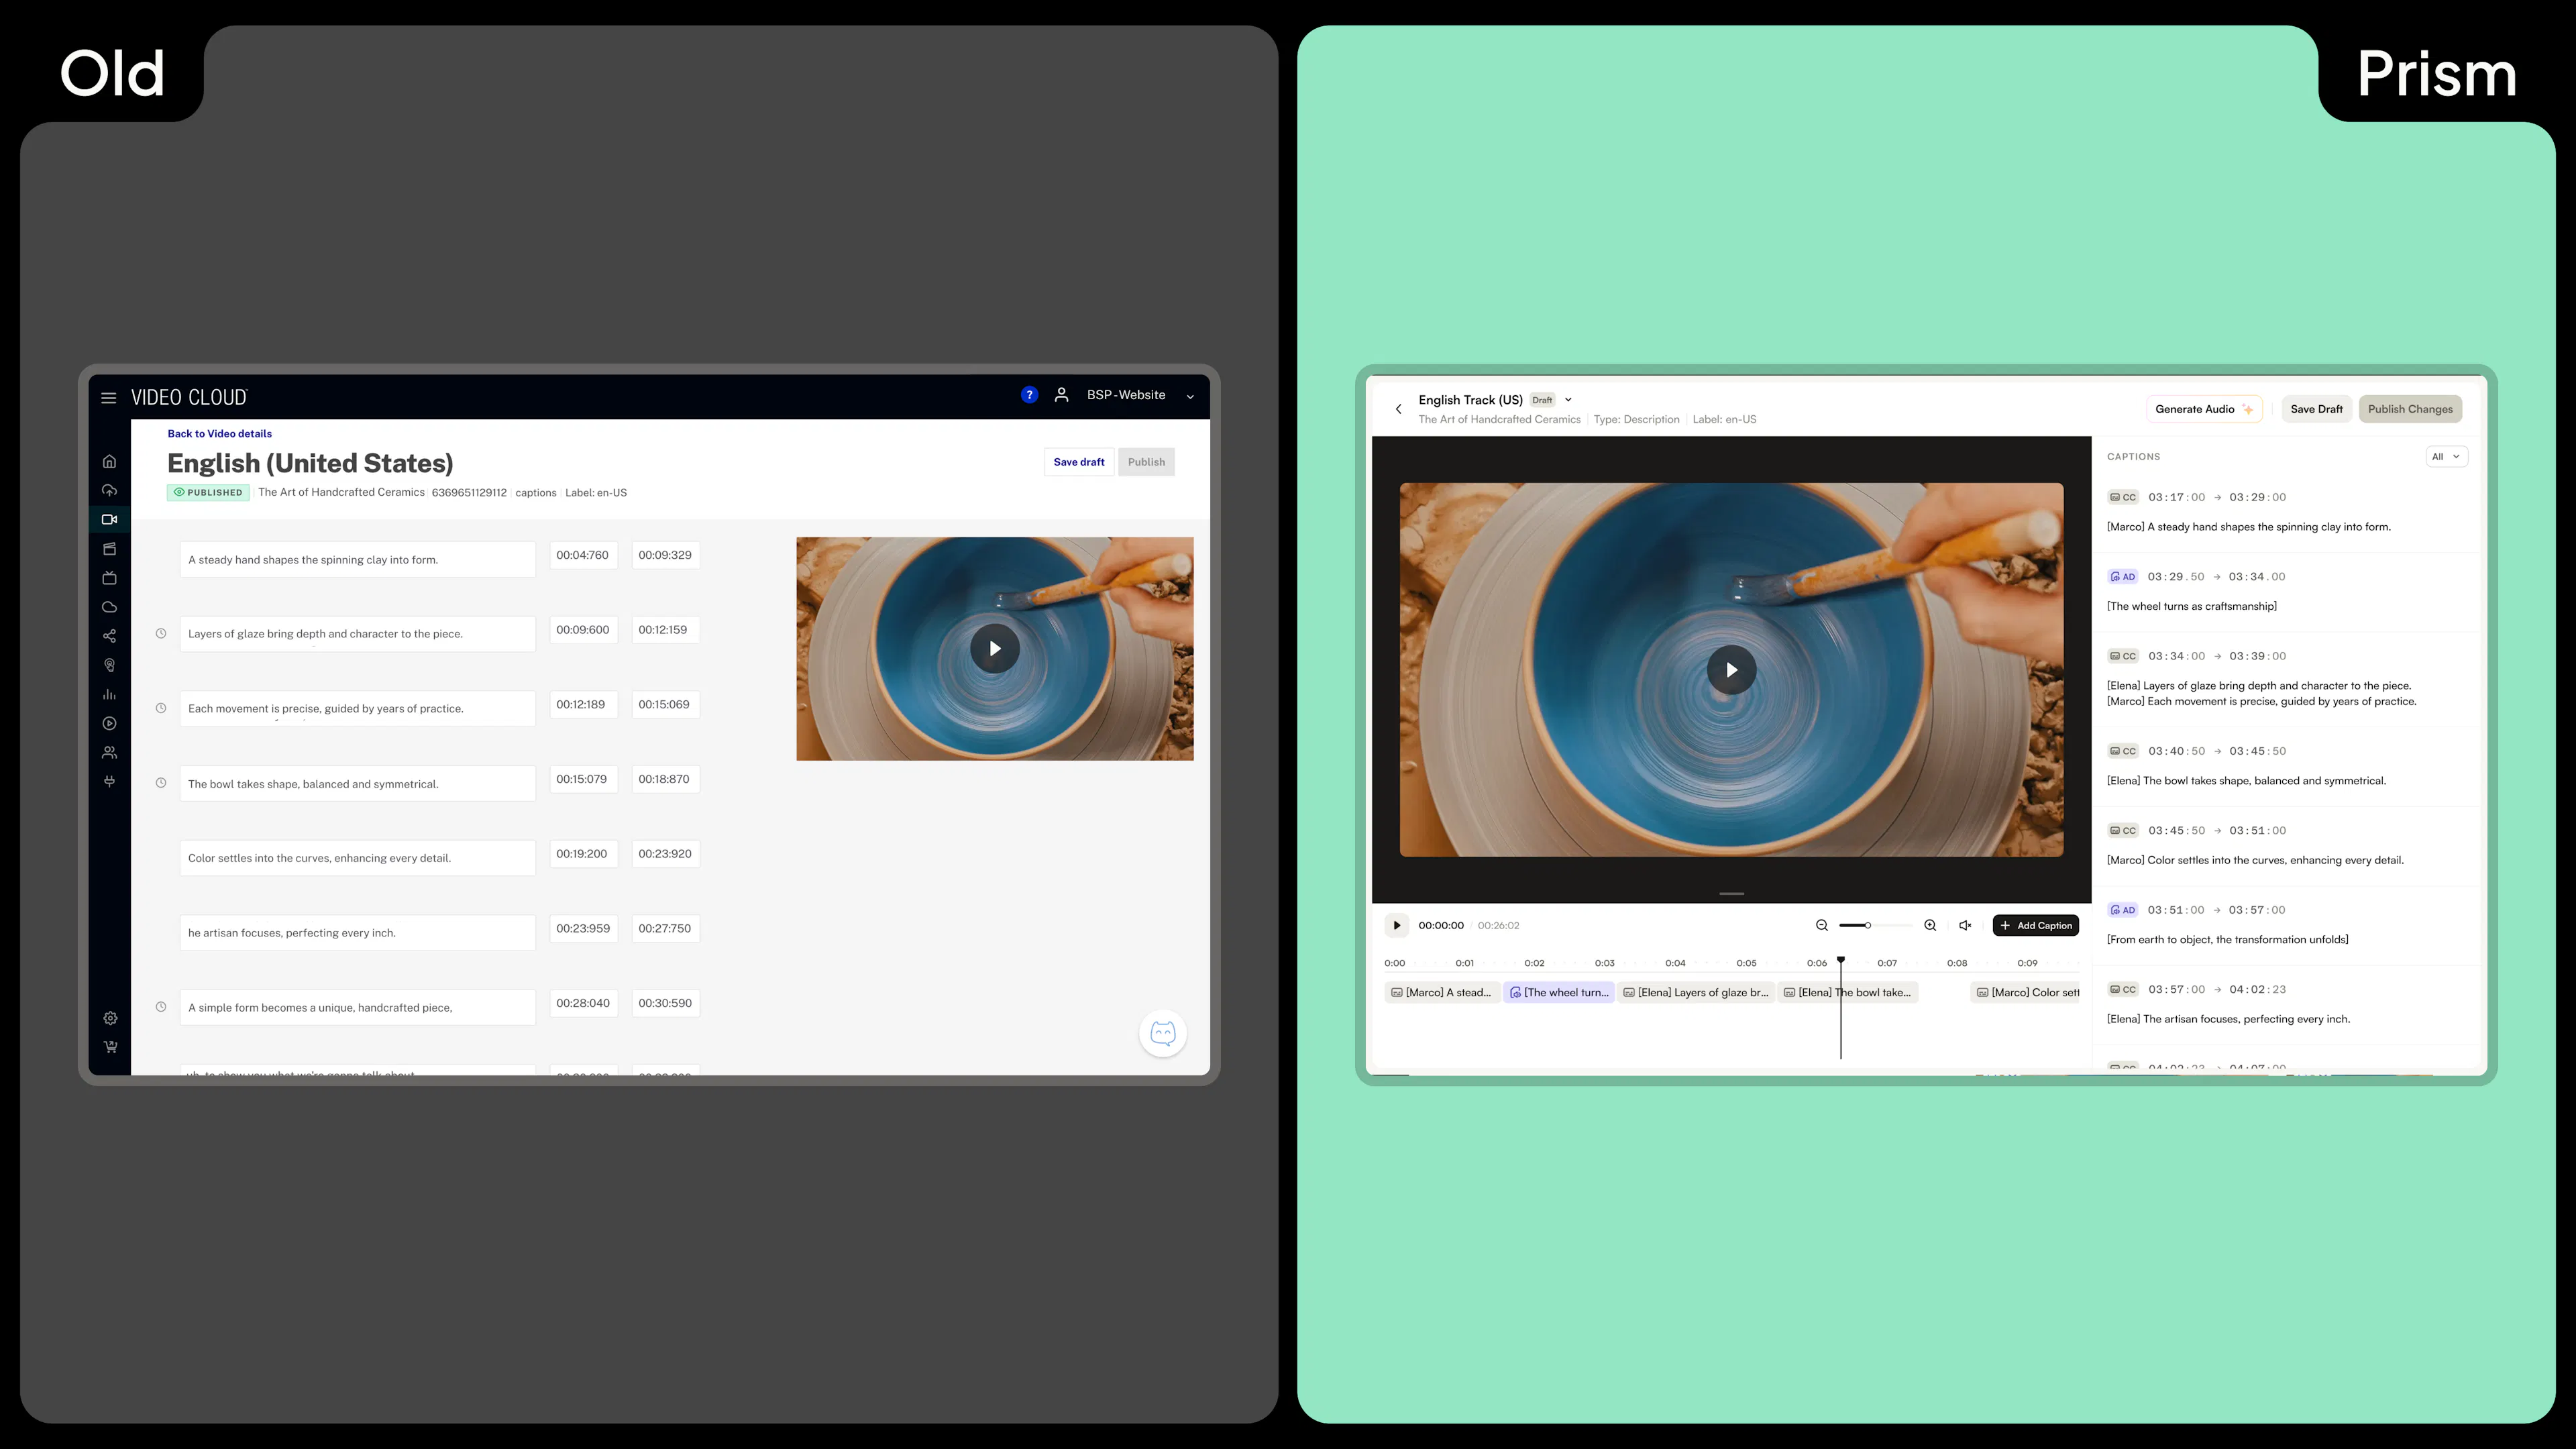Zoom in the Prism timeline
Screen dimensions: 2576x1449
coord(1930,925)
